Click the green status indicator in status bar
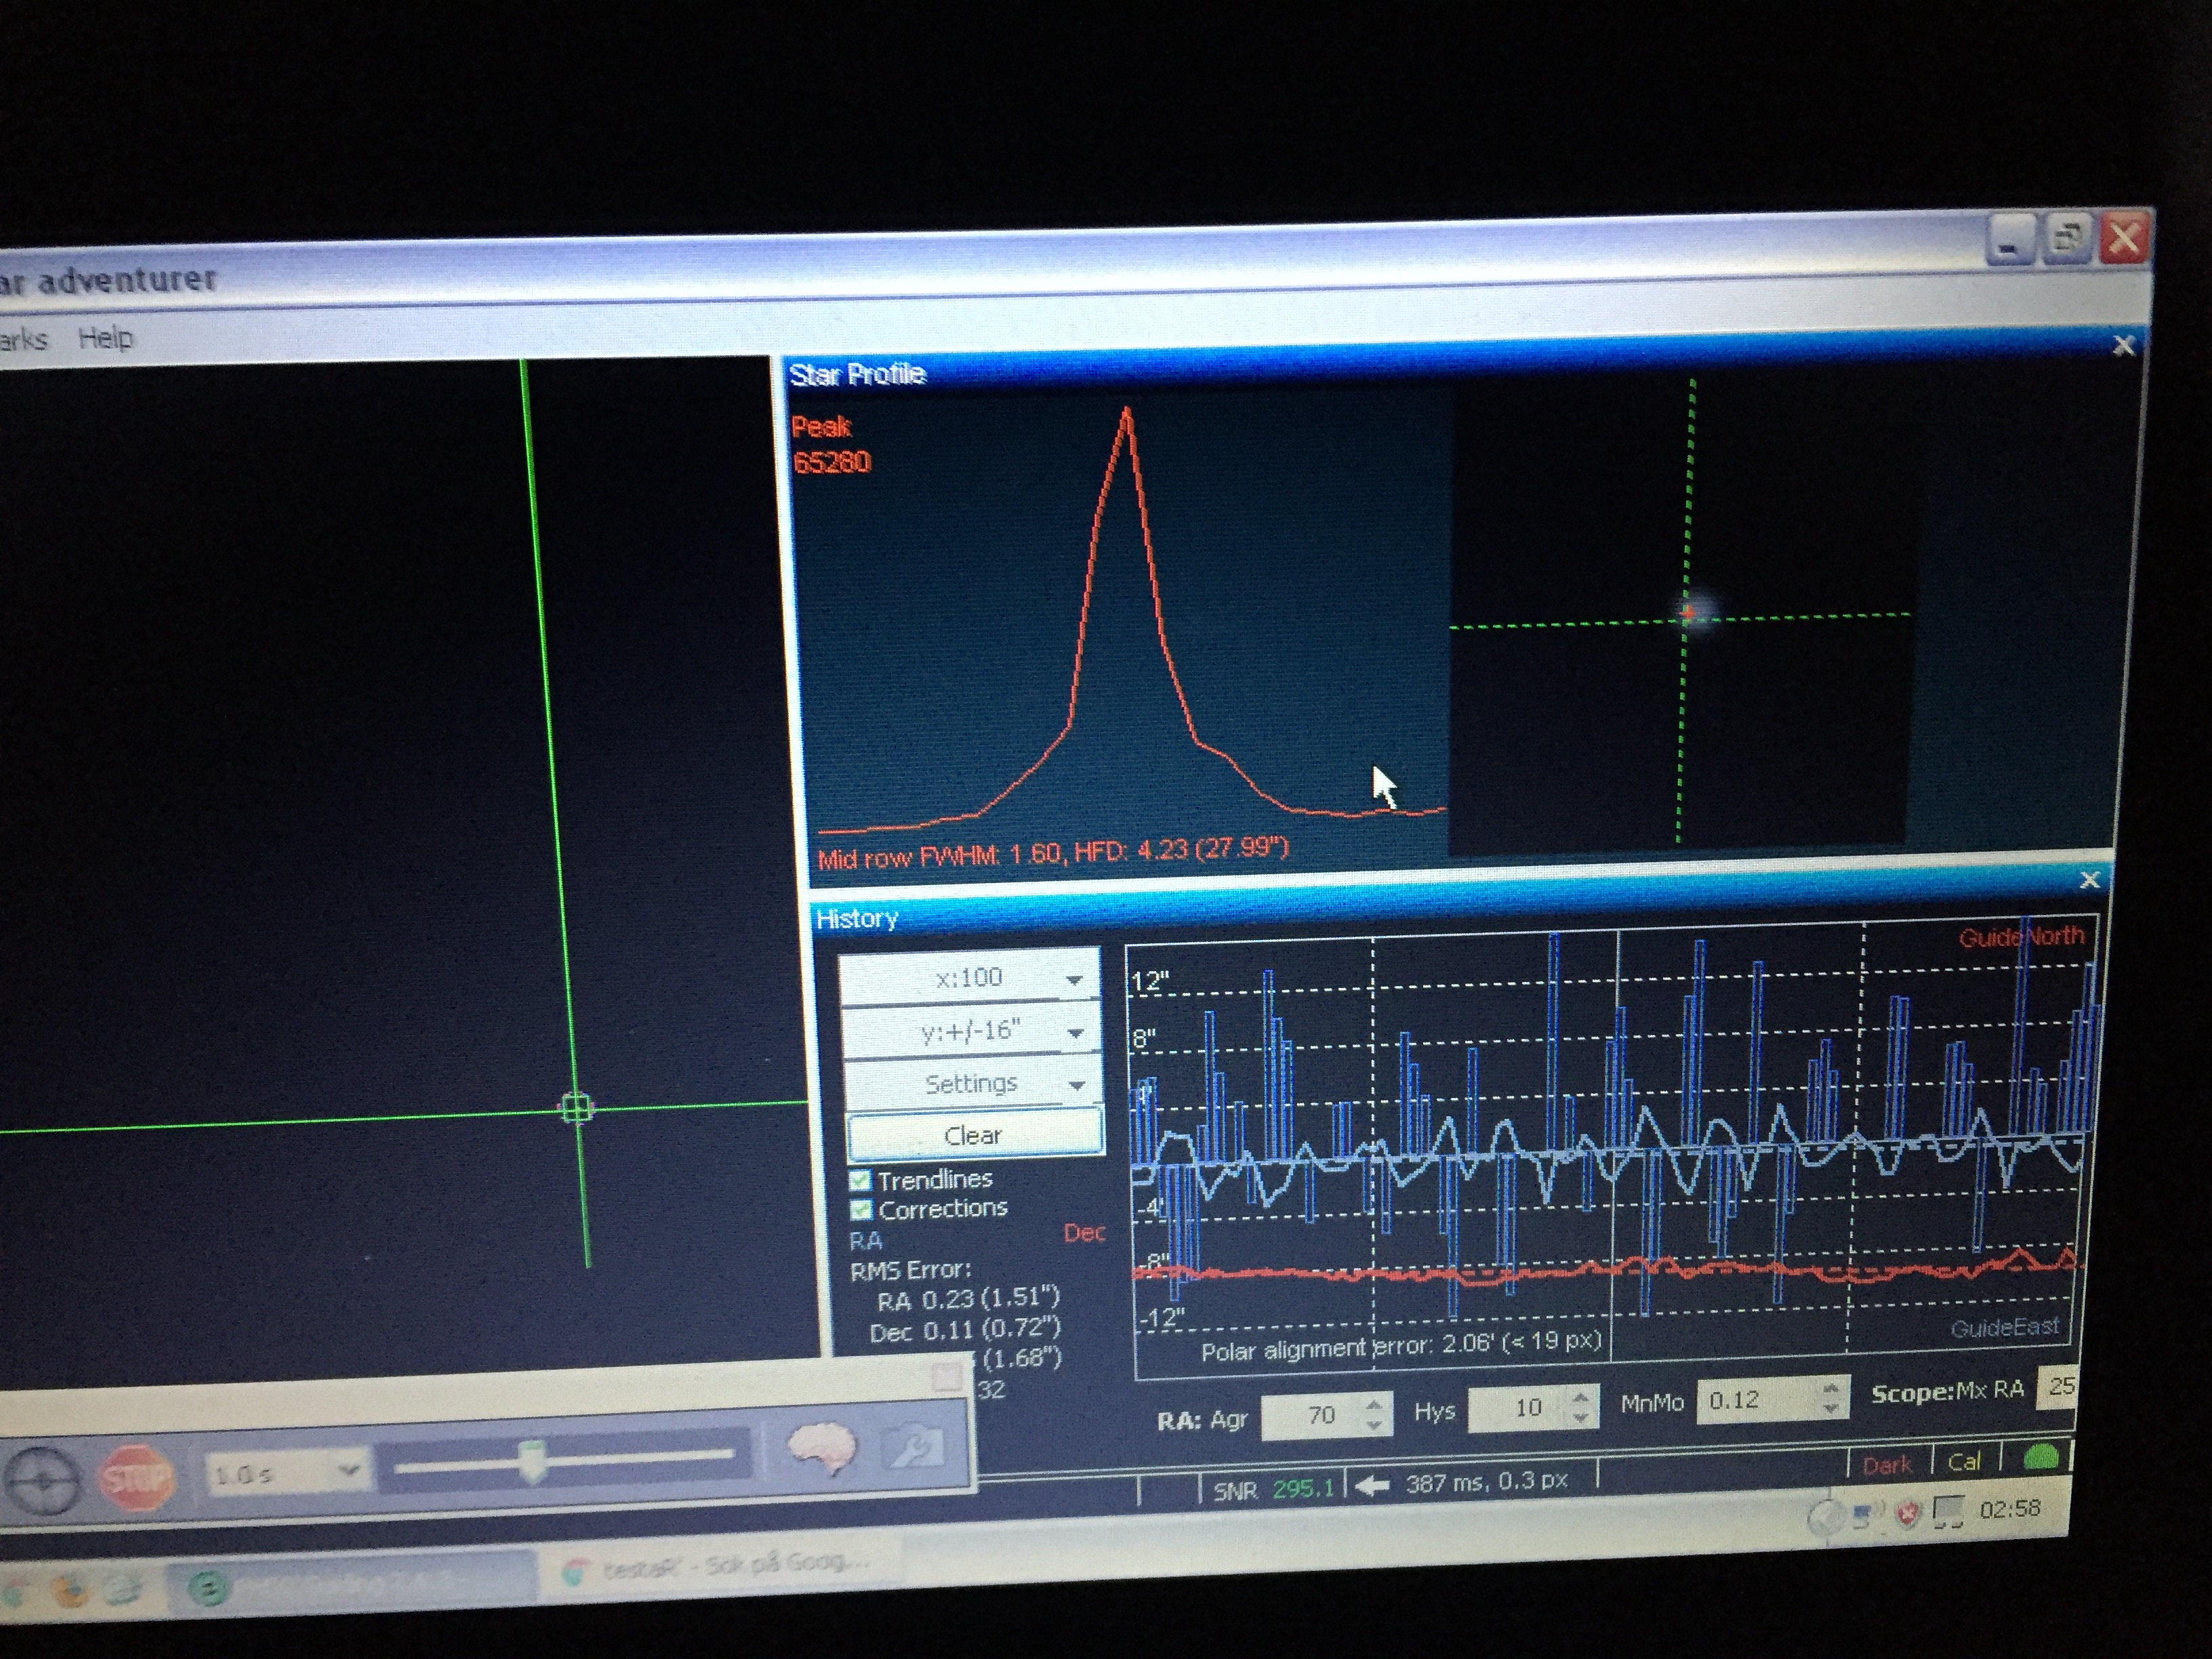2212x1659 pixels. [x=2041, y=1457]
